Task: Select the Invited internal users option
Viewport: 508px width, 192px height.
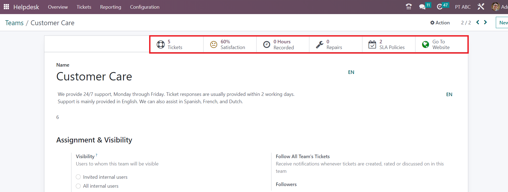Action: pyautogui.click(x=78, y=177)
